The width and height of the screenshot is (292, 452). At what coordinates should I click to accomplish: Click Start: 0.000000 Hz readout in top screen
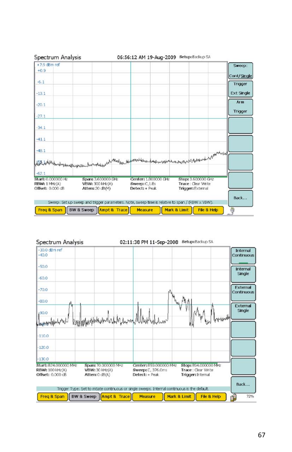point(51,179)
